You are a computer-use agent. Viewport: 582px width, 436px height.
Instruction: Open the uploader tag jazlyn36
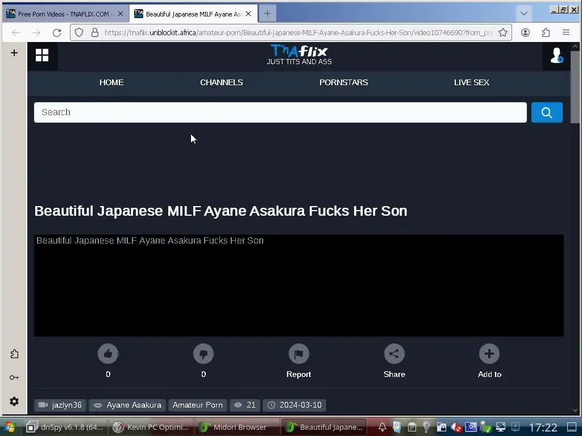pos(60,405)
